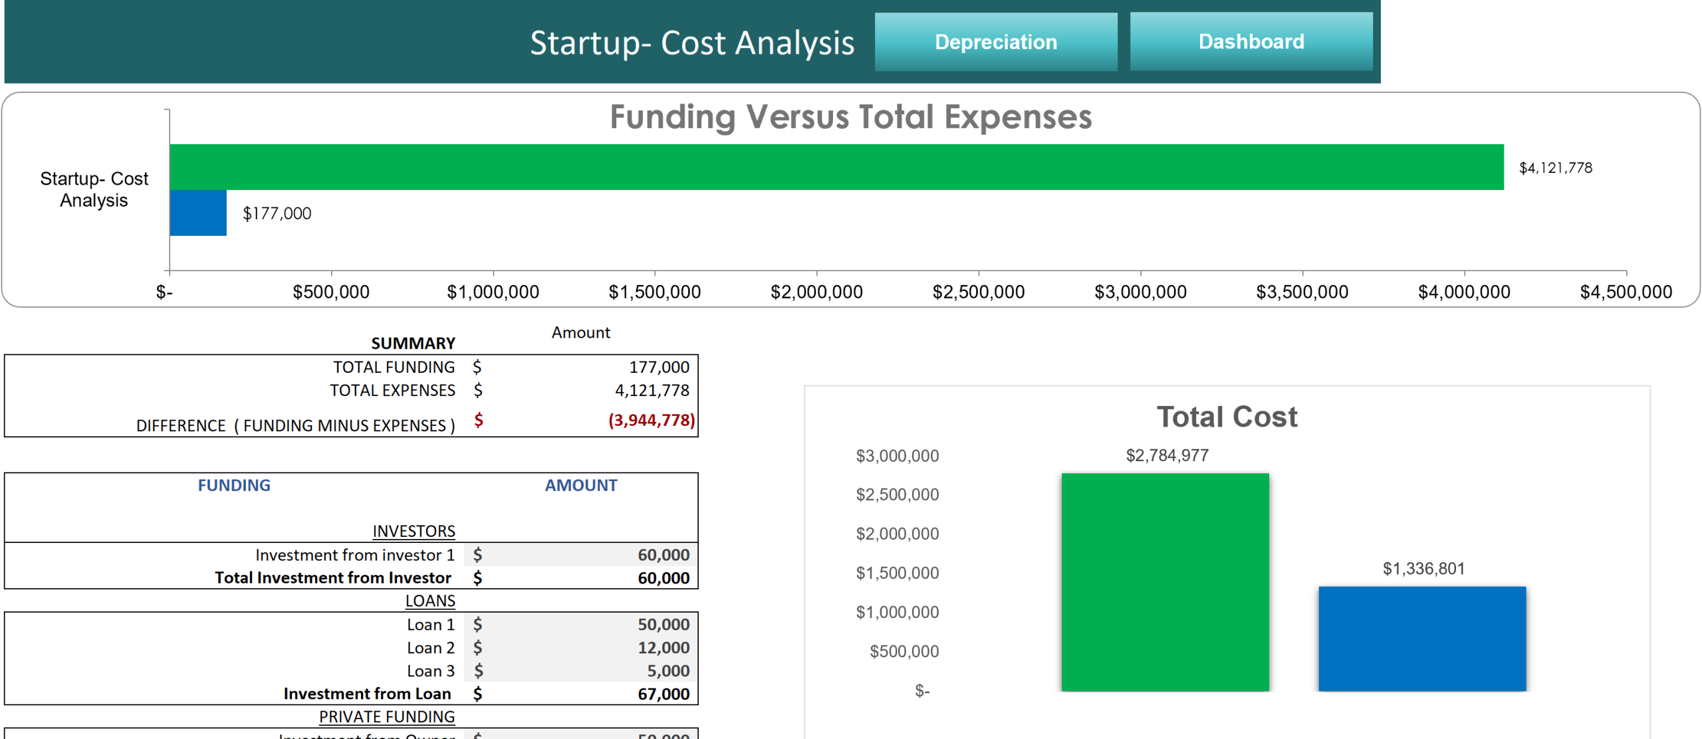
Task: Select the AMOUNT column header
Action: coord(580,485)
